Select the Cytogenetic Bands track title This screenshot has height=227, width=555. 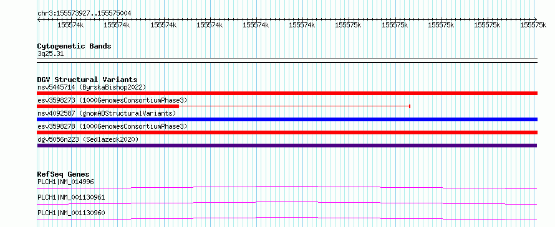point(74,46)
